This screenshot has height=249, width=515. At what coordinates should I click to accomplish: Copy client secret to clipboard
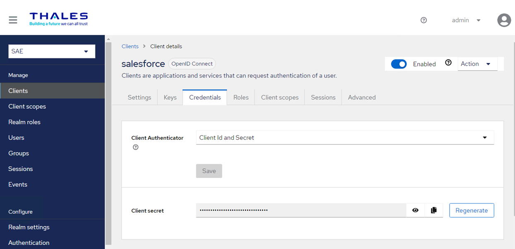(433, 210)
